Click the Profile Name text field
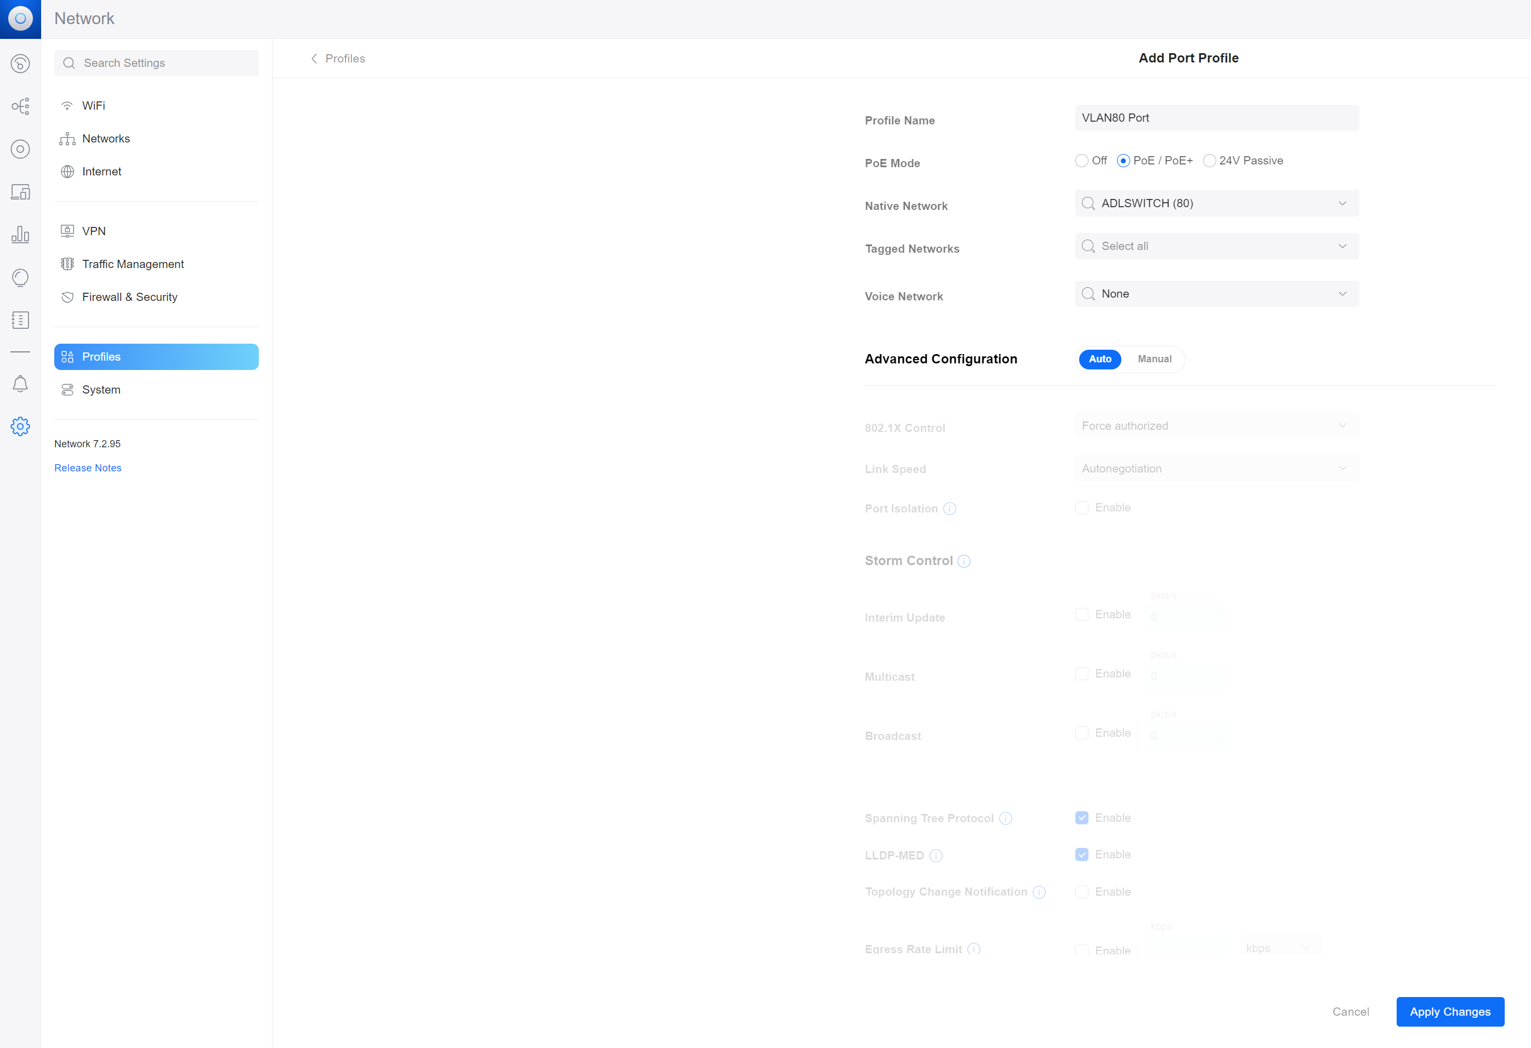 click(1216, 118)
